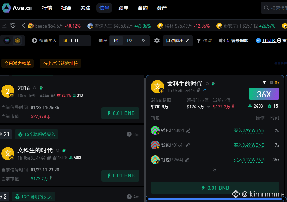Screen dimensions: 287x202
Task: Select preset P2
Action: click(x=130, y=41)
